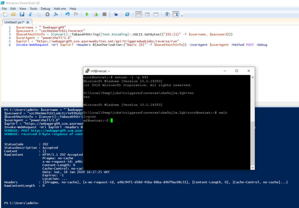Screen dimensions: 299x208
Task: Open the PuTTY system menu icon in mf@netcat window
Action: [87, 71]
